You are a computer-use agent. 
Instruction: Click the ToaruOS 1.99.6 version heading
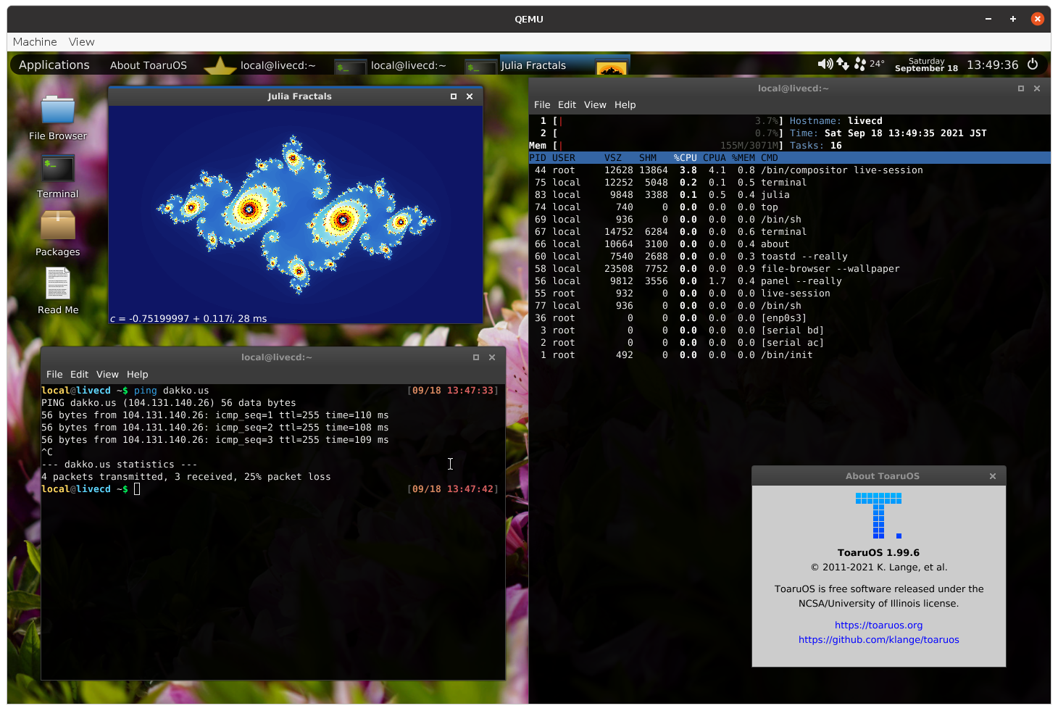[x=878, y=552]
